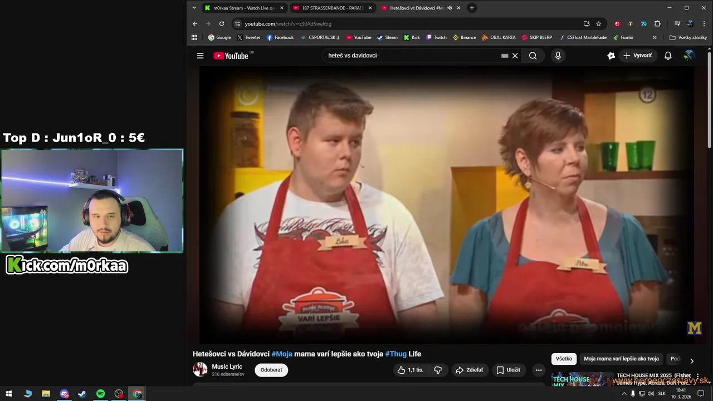Open the sparkle icon beside Vytvoriť
This screenshot has height=401, width=713.
[x=611, y=56]
